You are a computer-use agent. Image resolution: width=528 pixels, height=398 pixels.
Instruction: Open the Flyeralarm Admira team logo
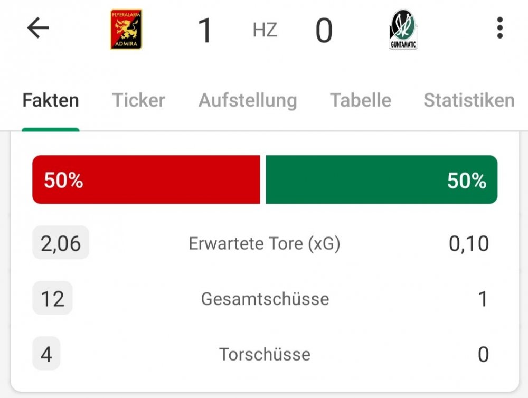pyautogui.click(x=126, y=29)
